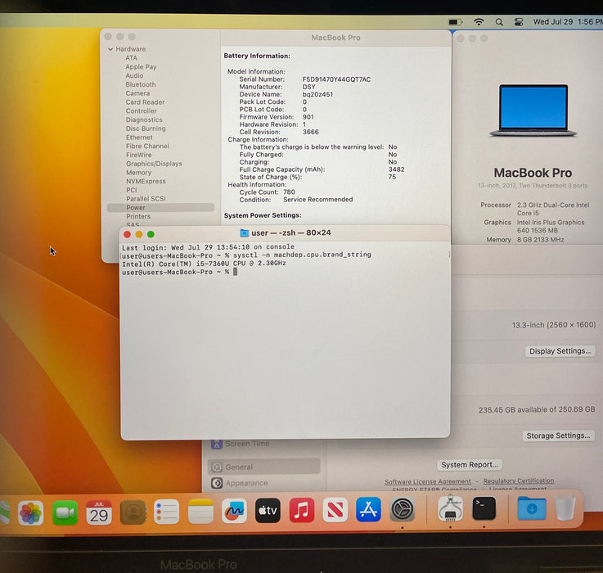
Task: Open the Apple TV app in the Dock
Action: click(268, 510)
